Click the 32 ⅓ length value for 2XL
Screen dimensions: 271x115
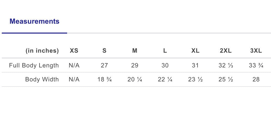[226, 65]
